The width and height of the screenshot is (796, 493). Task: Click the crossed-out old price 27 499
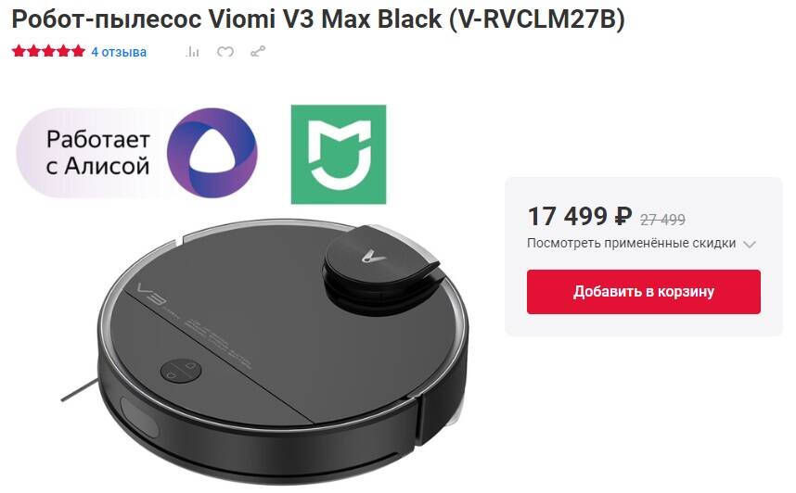[662, 220]
